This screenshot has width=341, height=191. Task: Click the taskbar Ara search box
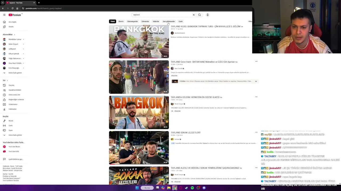click(x=147, y=188)
